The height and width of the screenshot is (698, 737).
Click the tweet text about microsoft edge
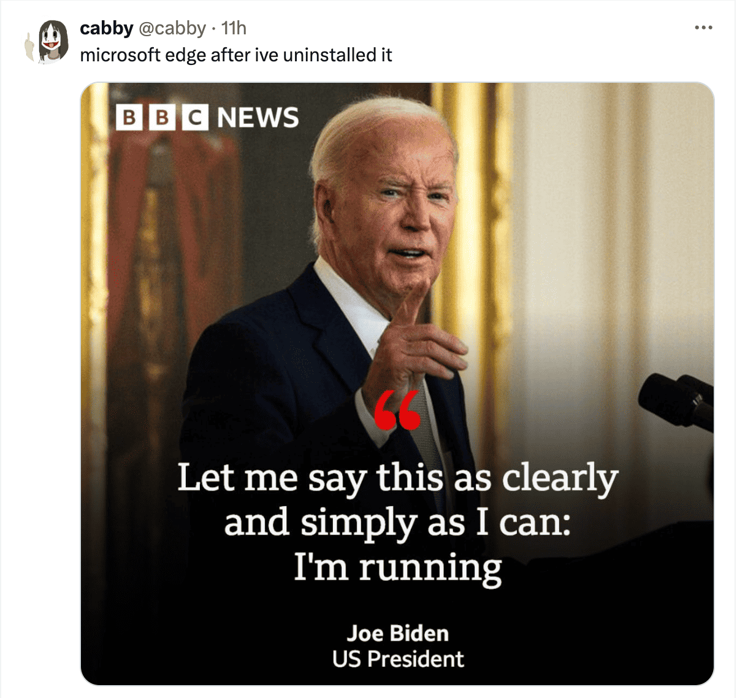pos(236,55)
